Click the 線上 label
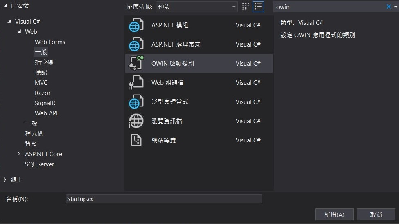 click(17, 180)
